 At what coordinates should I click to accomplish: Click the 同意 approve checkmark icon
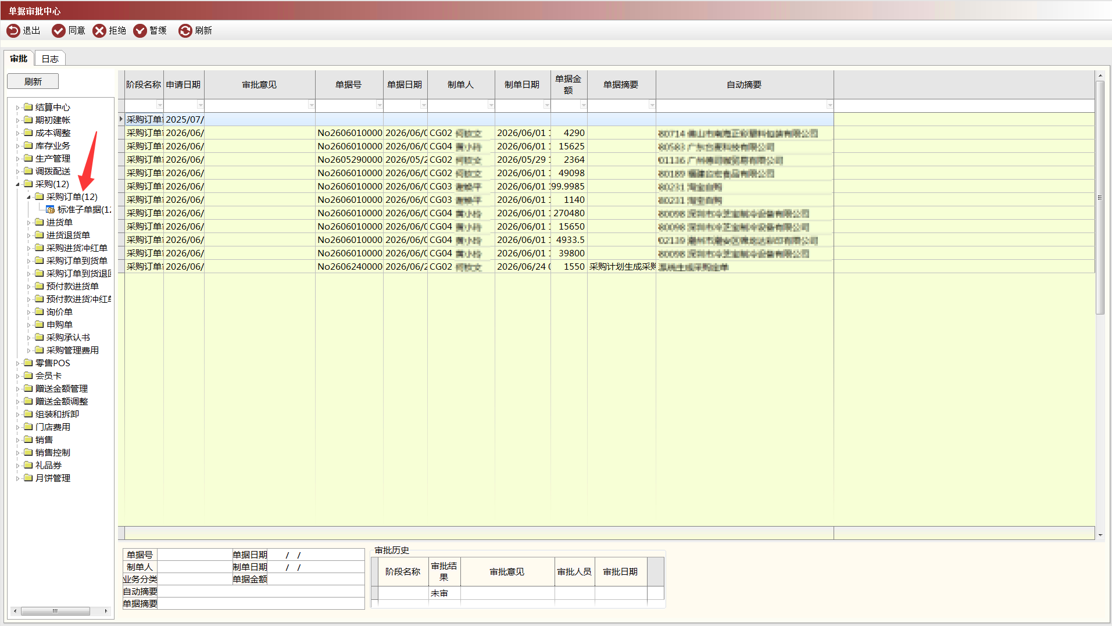coord(59,30)
